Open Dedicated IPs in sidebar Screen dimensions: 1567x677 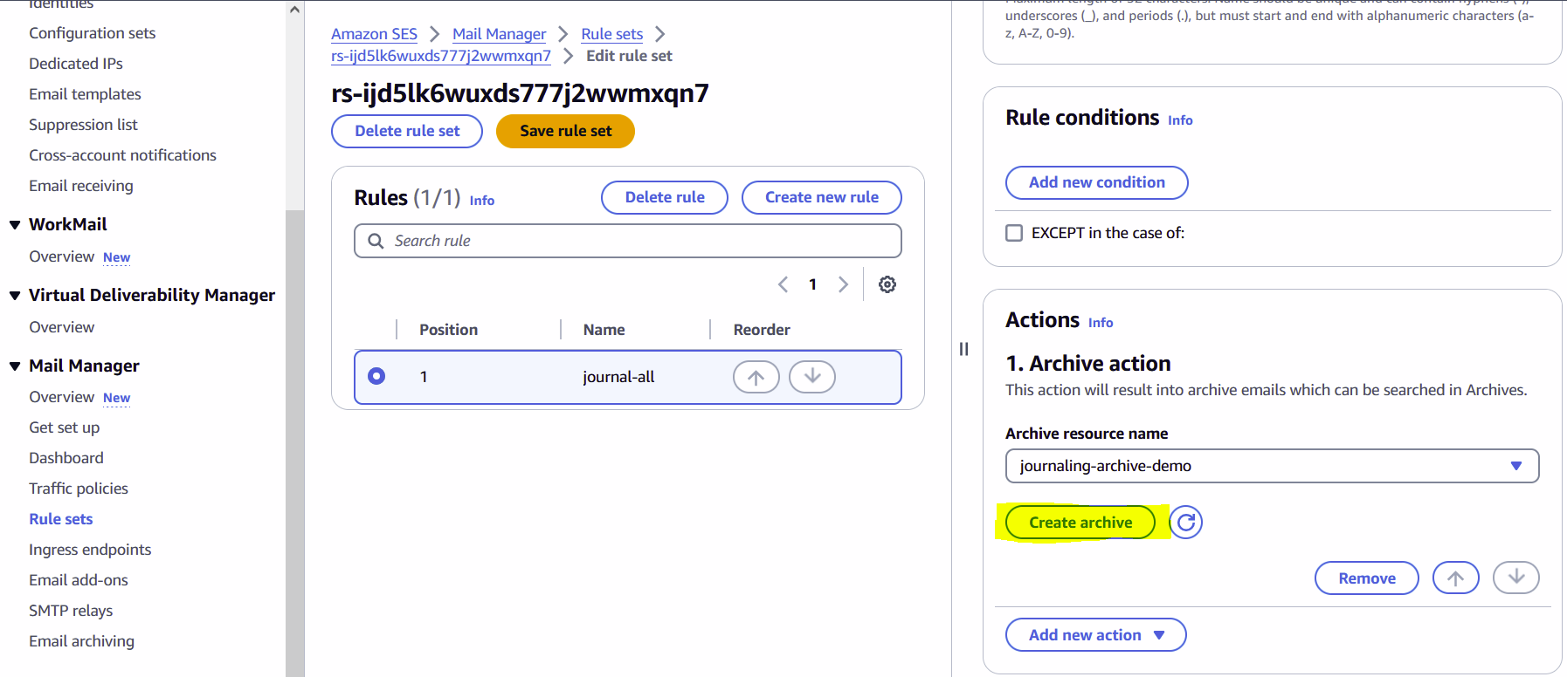76,64
